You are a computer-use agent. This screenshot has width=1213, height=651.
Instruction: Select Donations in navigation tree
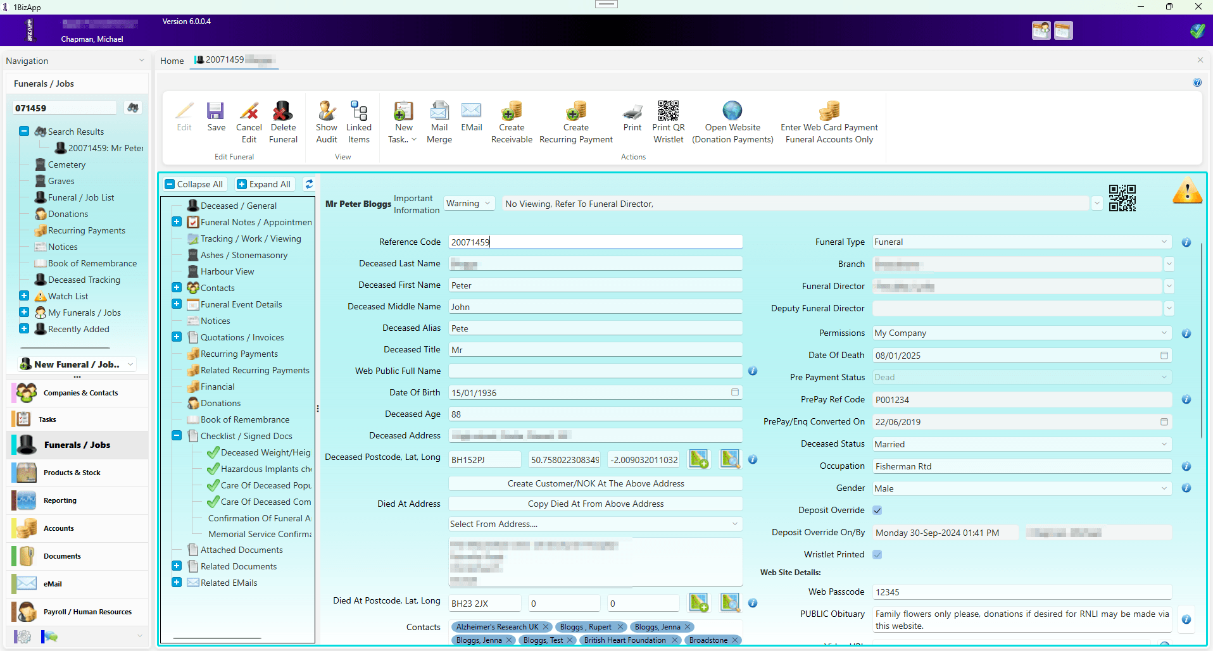pyautogui.click(x=68, y=214)
